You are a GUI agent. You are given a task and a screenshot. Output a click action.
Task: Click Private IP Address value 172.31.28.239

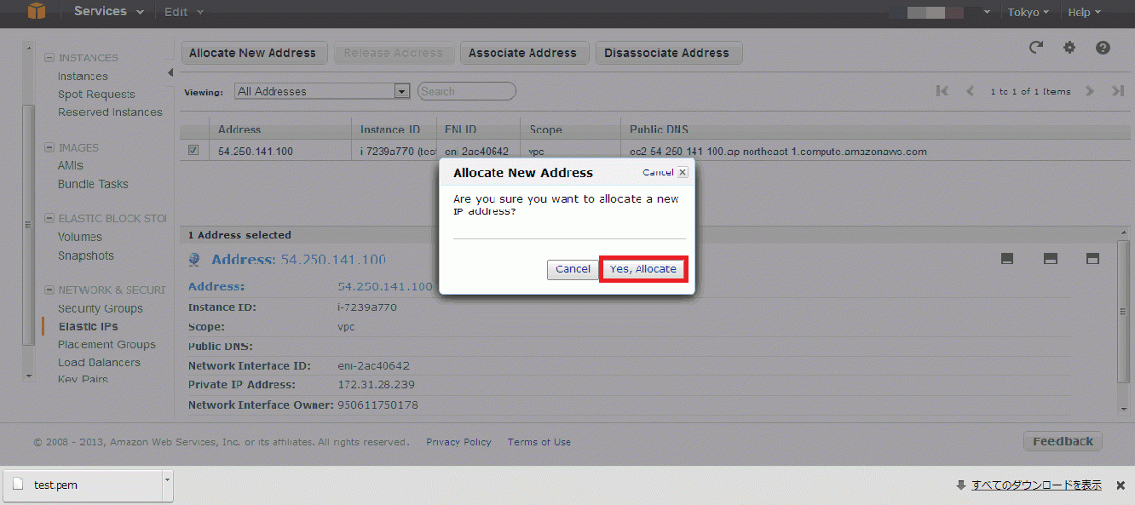click(376, 385)
